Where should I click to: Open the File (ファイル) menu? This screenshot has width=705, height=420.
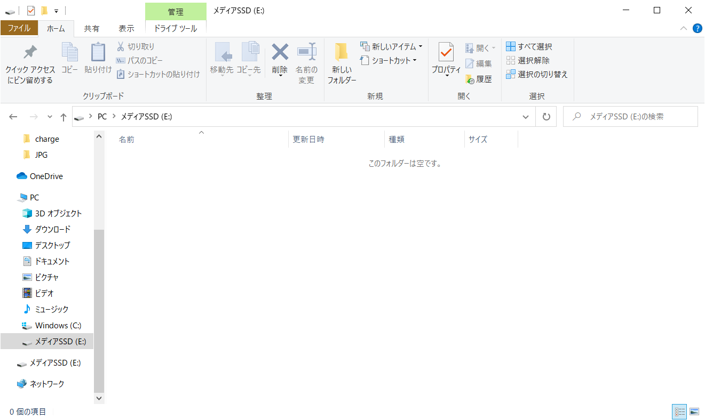coord(19,28)
